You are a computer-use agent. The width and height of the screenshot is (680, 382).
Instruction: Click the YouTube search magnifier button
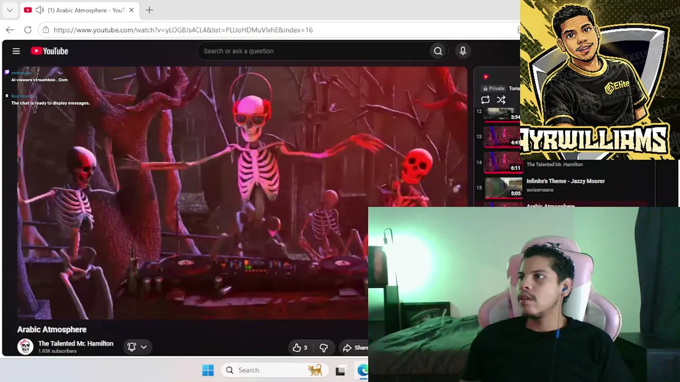[x=438, y=51]
